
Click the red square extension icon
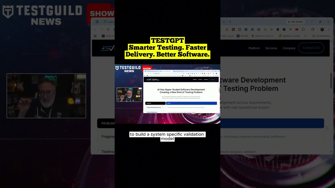click(x=233, y=30)
